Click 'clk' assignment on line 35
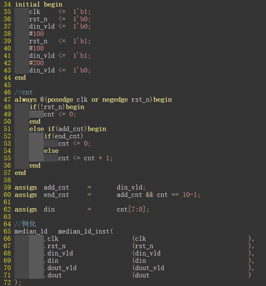Viewport: 266px width, 286px height. pos(35,12)
